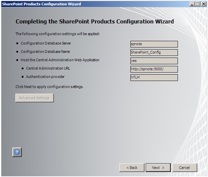
Task: Click the 'Click Next to apply configuration settings.' text
Action: [50, 87]
